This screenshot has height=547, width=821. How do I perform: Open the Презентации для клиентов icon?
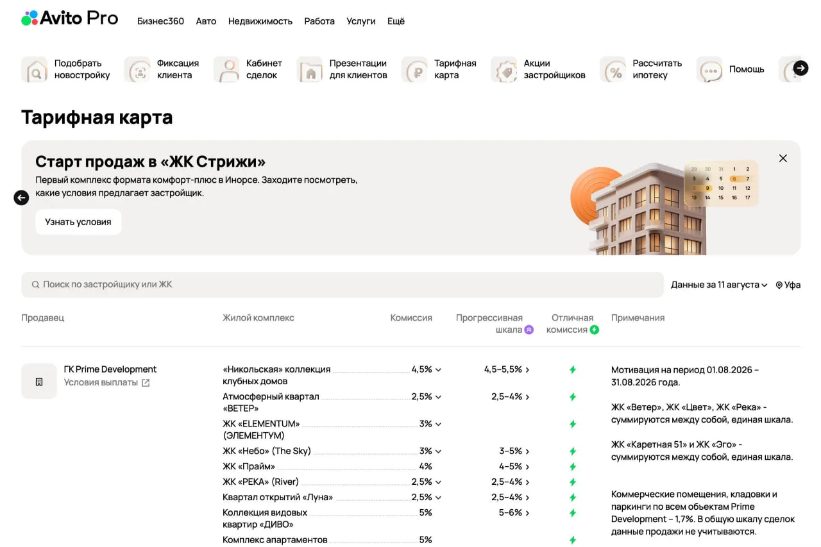(x=310, y=69)
